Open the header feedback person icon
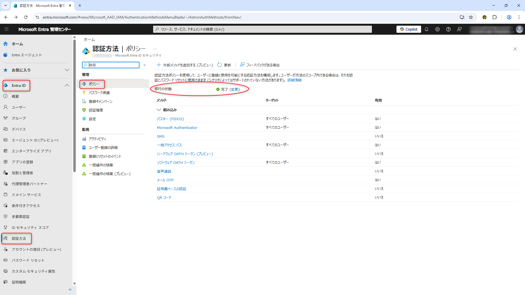The width and height of the screenshot is (525, 295). (459, 29)
